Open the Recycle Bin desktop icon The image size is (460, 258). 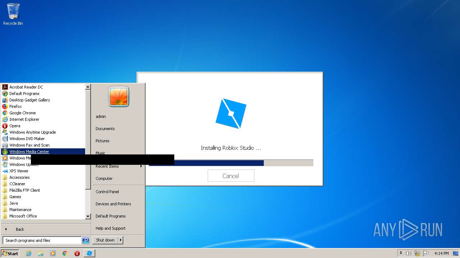13,14
